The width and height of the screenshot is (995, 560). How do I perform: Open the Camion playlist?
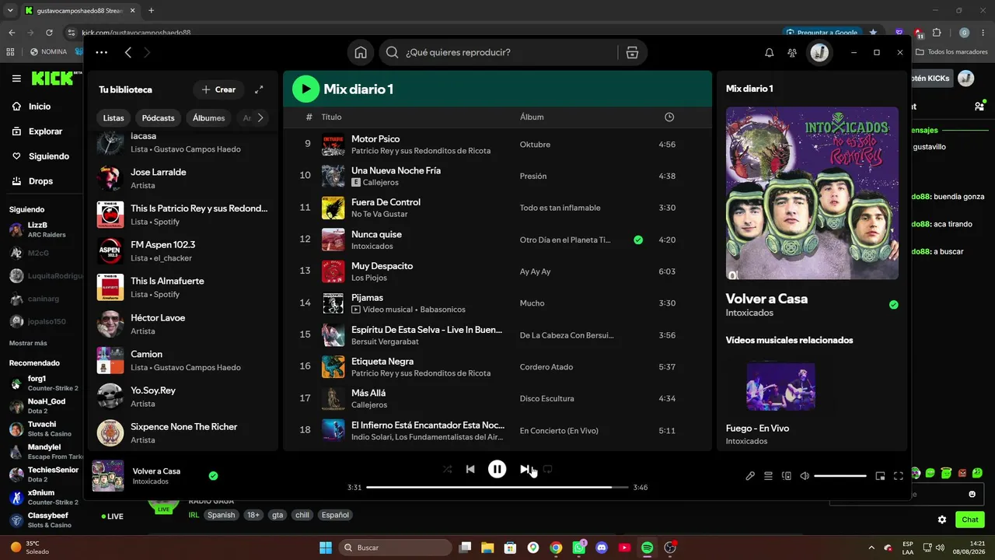coord(183,360)
